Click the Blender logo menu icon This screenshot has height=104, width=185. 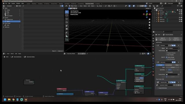pos(4,3)
